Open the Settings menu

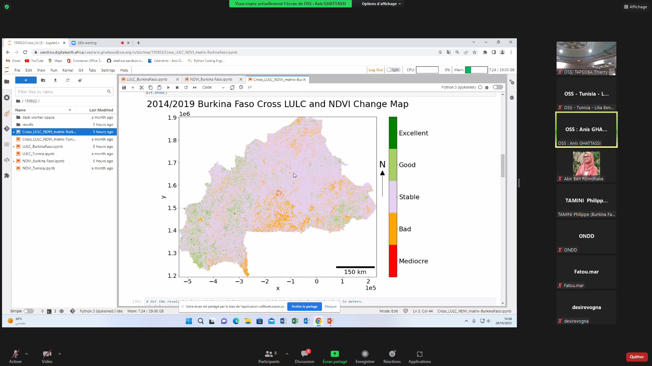point(108,70)
